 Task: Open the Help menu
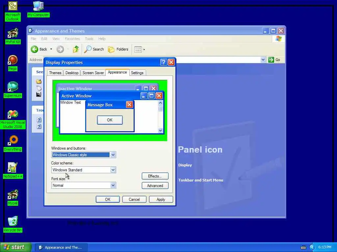coord(102,39)
